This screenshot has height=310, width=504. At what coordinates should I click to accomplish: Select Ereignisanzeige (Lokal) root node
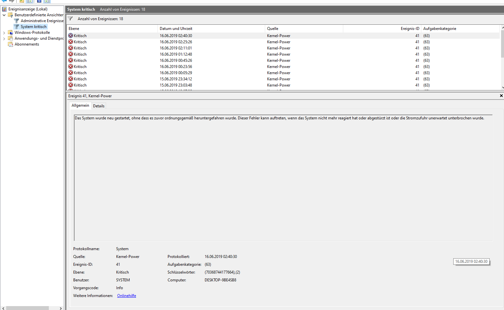(28, 9)
